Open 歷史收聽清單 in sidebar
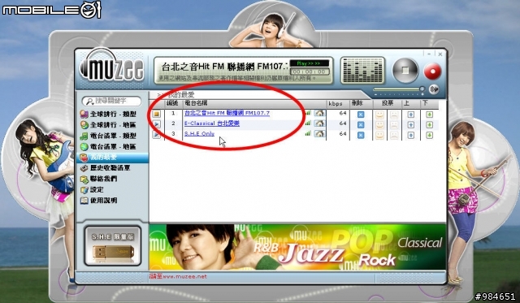This screenshot has height=303, width=520. (x=105, y=168)
